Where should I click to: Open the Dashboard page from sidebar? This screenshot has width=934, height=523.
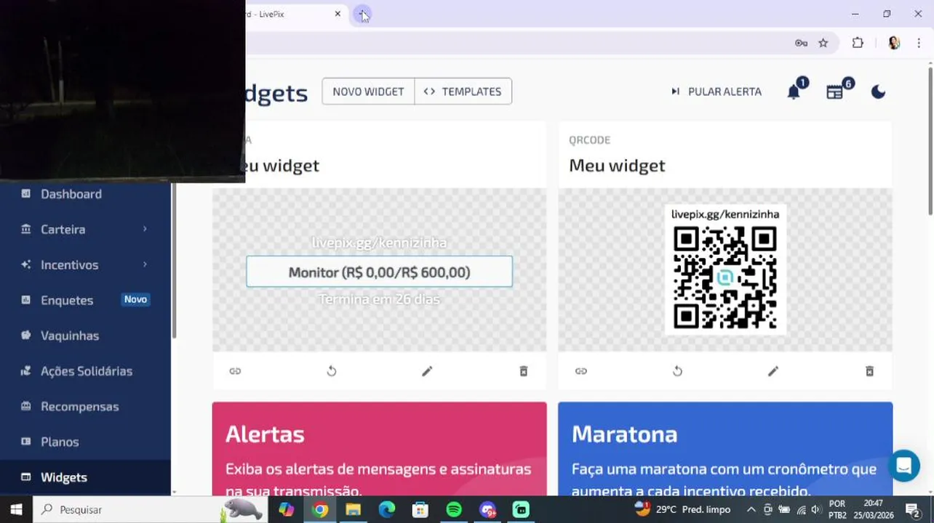(x=71, y=194)
